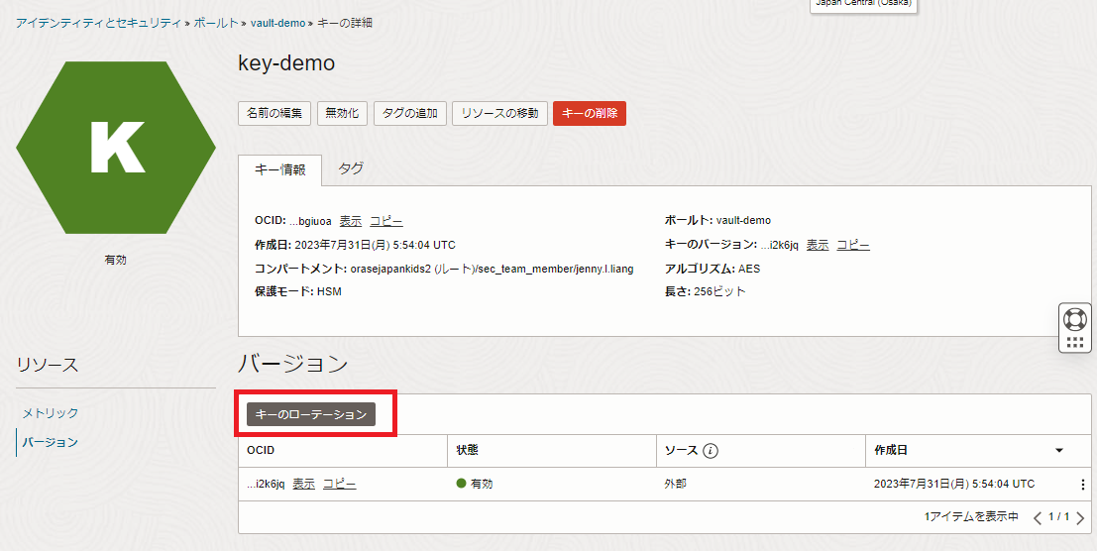Open the version row three-dot actions menu
This screenshot has height=551, width=1097.
pyautogui.click(x=1081, y=485)
